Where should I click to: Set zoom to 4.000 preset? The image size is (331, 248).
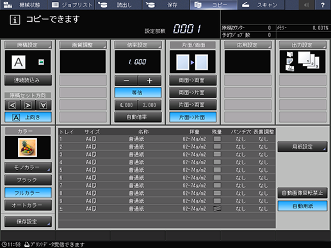pyautogui.click(x=126, y=105)
